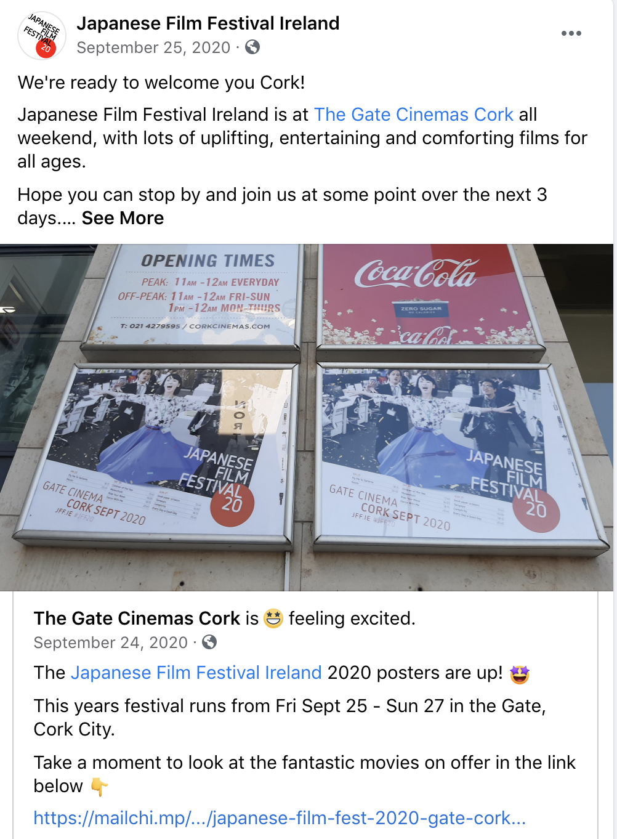The width and height of the screenshot is (617, 839).
Task: Click the September 24, 2020 shared post timestamp
Action: click(111, 642)
